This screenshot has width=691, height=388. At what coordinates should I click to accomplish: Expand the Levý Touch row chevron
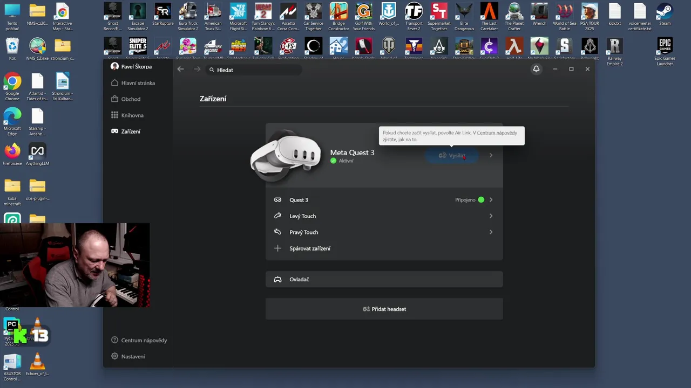pyautogui.click(x=491, y=216)
